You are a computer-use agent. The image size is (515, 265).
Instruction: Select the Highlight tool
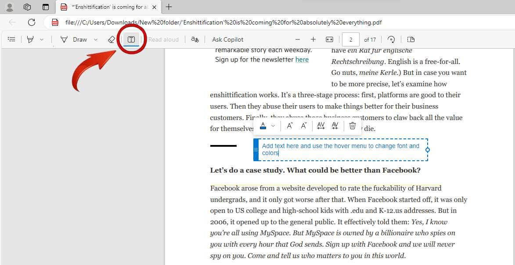pos(30,39)
